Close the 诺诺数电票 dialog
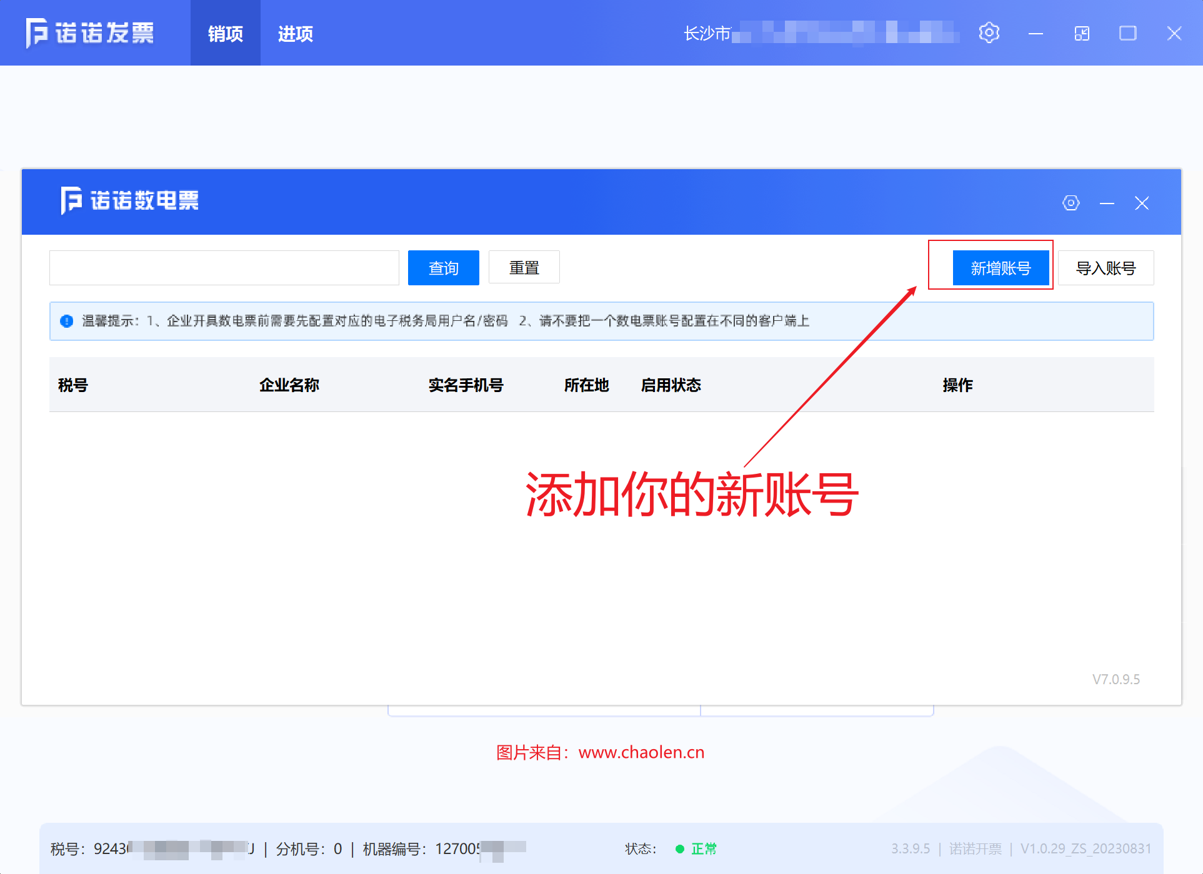The image size is (1203, 874). point(1142,204)
